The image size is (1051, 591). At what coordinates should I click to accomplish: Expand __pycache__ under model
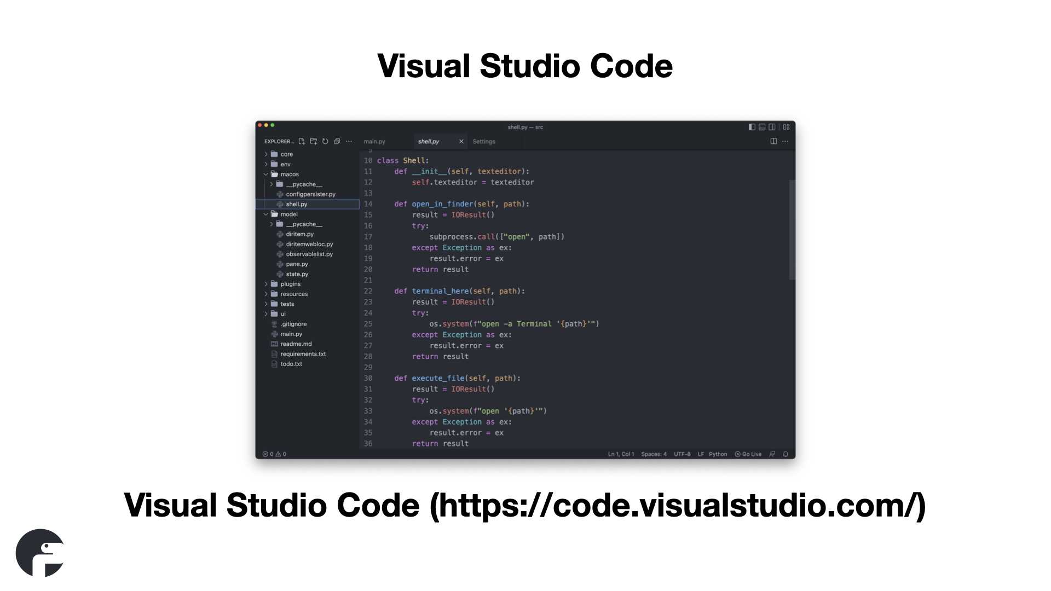[307, 224]
